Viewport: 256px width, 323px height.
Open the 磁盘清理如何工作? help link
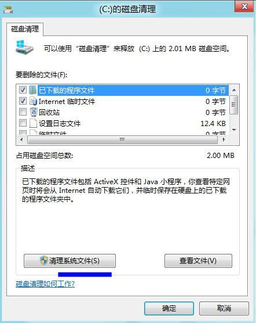[x=45, y=284]
